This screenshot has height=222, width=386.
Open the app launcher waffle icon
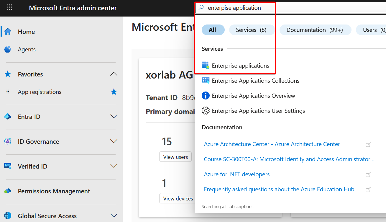9,7
